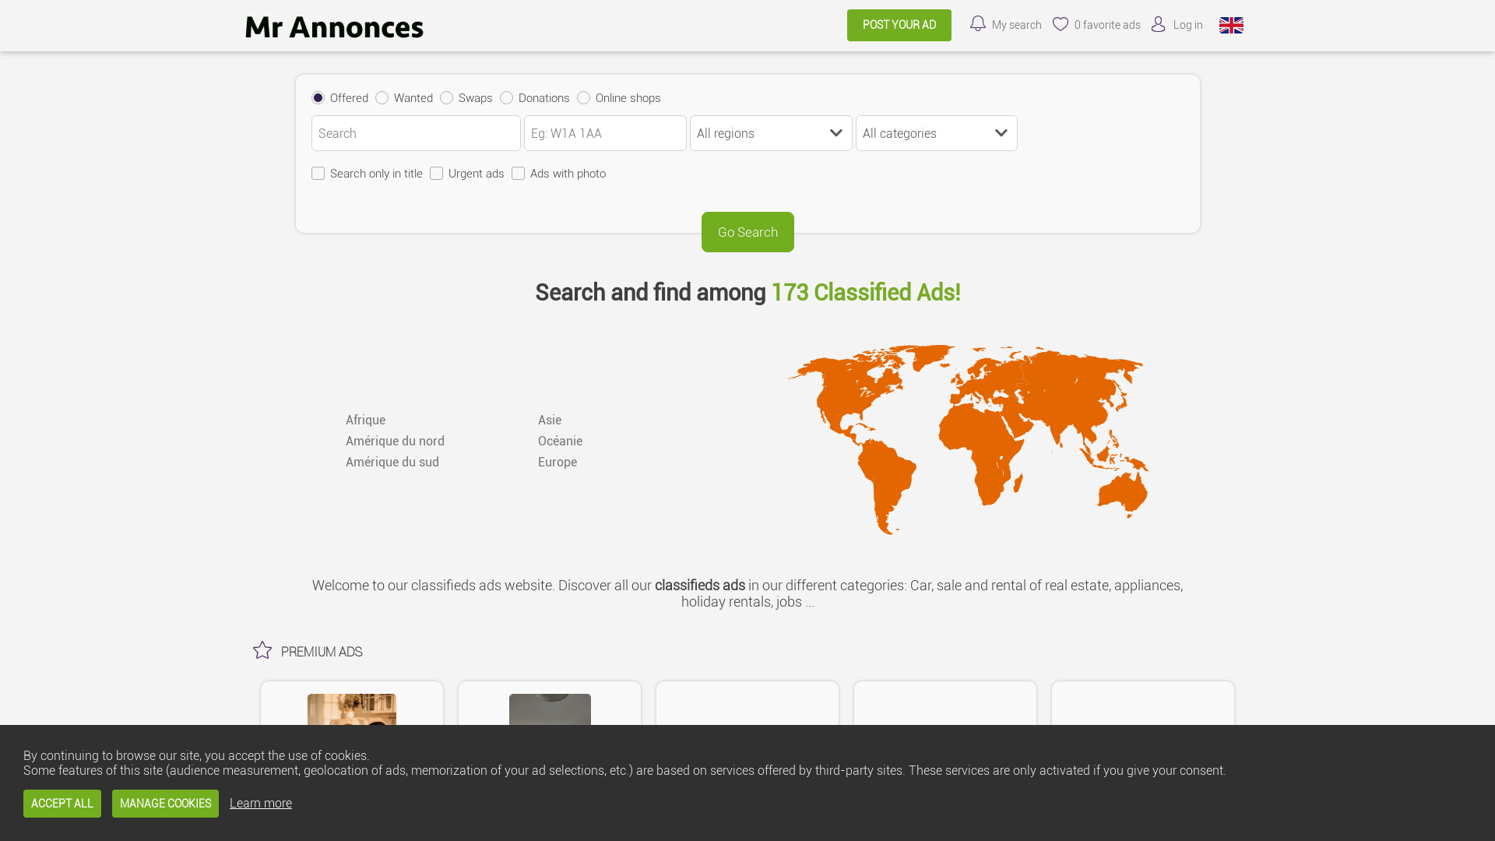The image size is (1495, 841).
Task: Choose the Donations ad type
Action: tap(506, 98)
